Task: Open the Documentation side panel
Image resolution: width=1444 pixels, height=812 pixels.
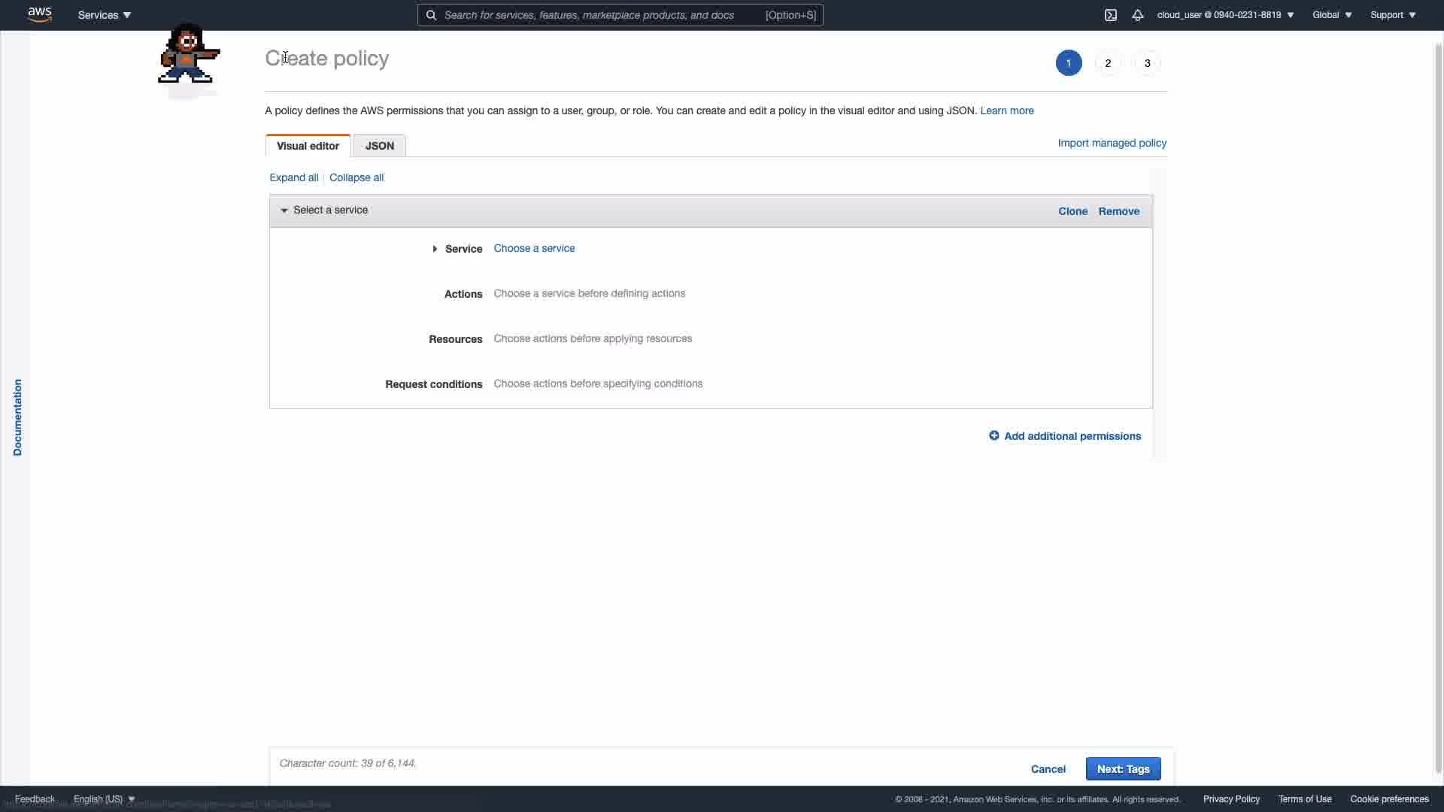Action: point(17,417)
